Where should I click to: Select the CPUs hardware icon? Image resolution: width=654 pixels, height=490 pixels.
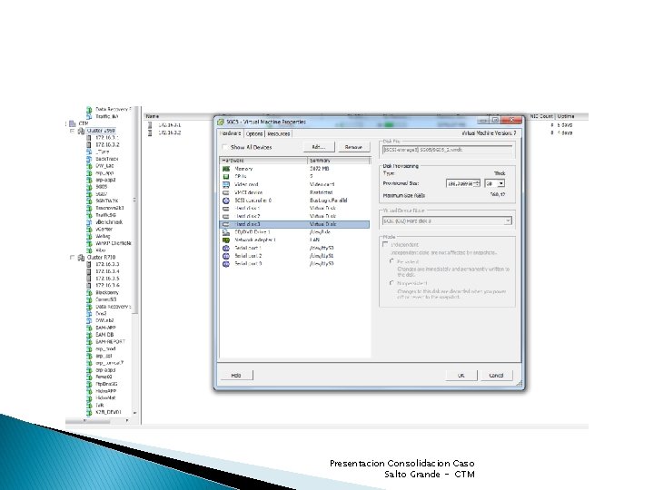click(226, 177)
